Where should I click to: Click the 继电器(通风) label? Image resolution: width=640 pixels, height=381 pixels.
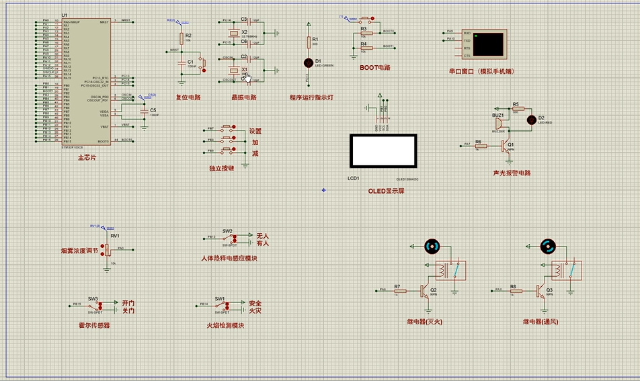[x=541, y=322]
